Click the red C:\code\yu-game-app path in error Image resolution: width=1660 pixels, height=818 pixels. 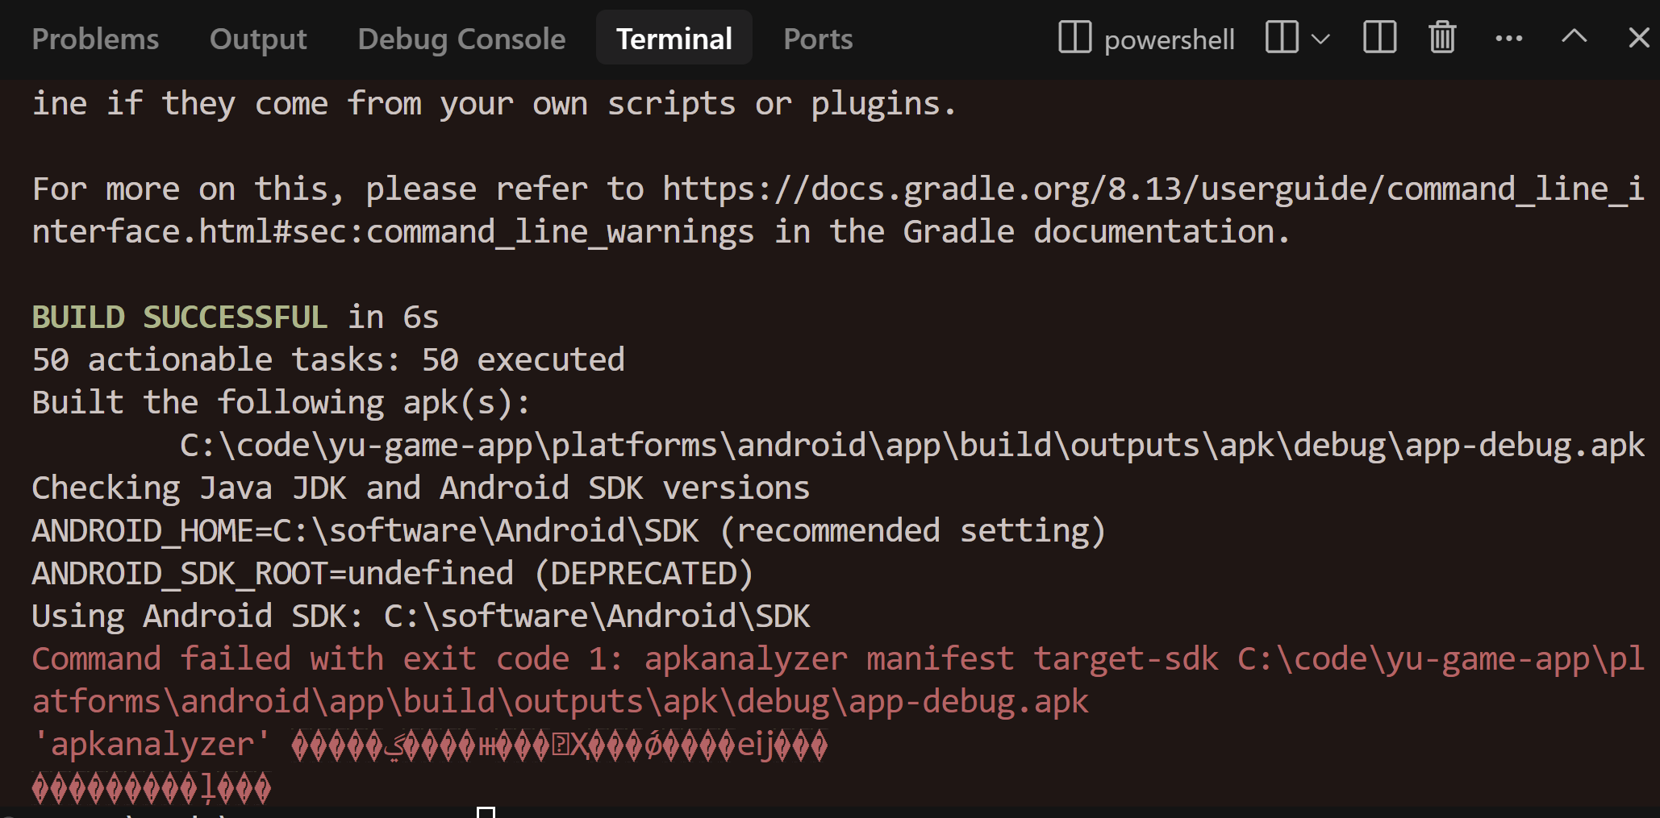click(838, 680)
